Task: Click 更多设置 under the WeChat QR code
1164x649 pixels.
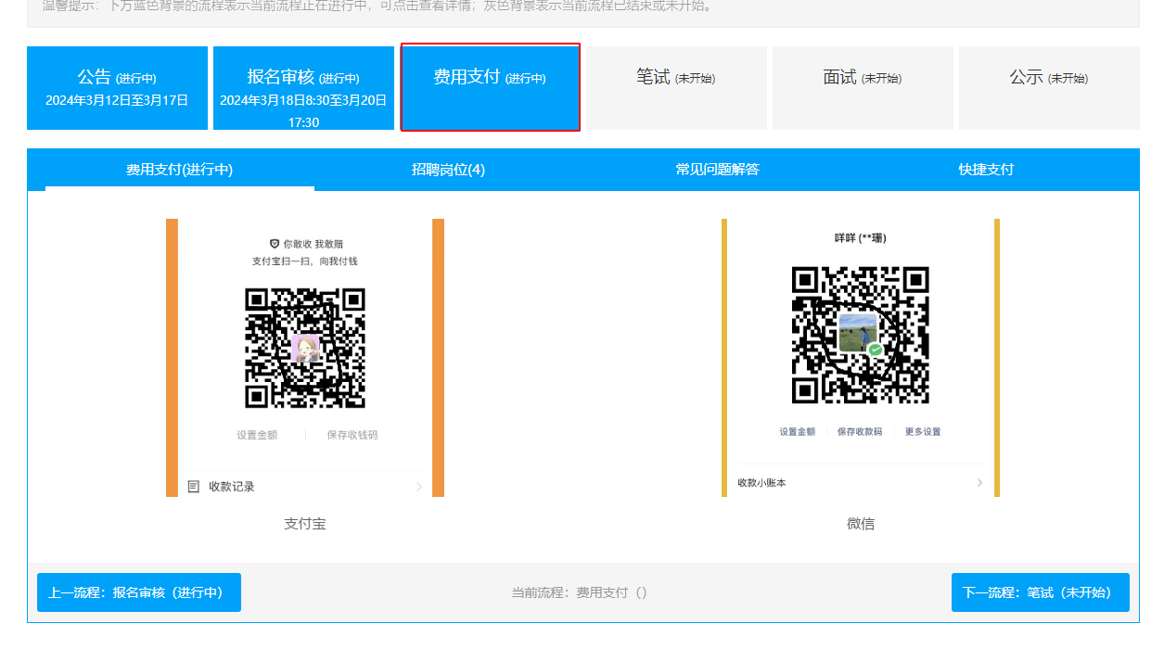Action: (x=923, y=432)
